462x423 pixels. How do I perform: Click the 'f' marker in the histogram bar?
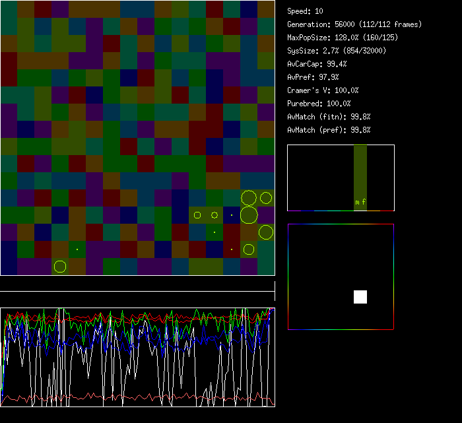click(364, 202)
